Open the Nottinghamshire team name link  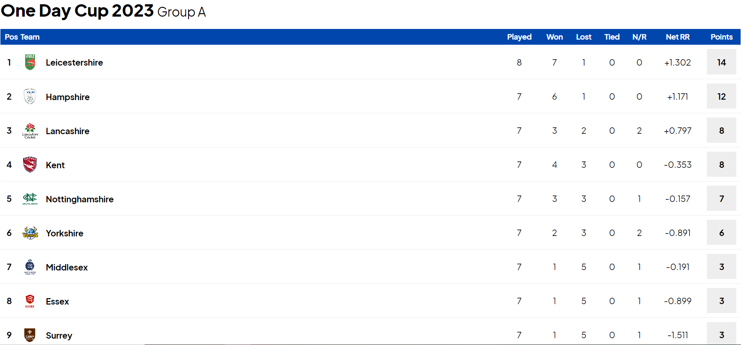coord(80,199)
